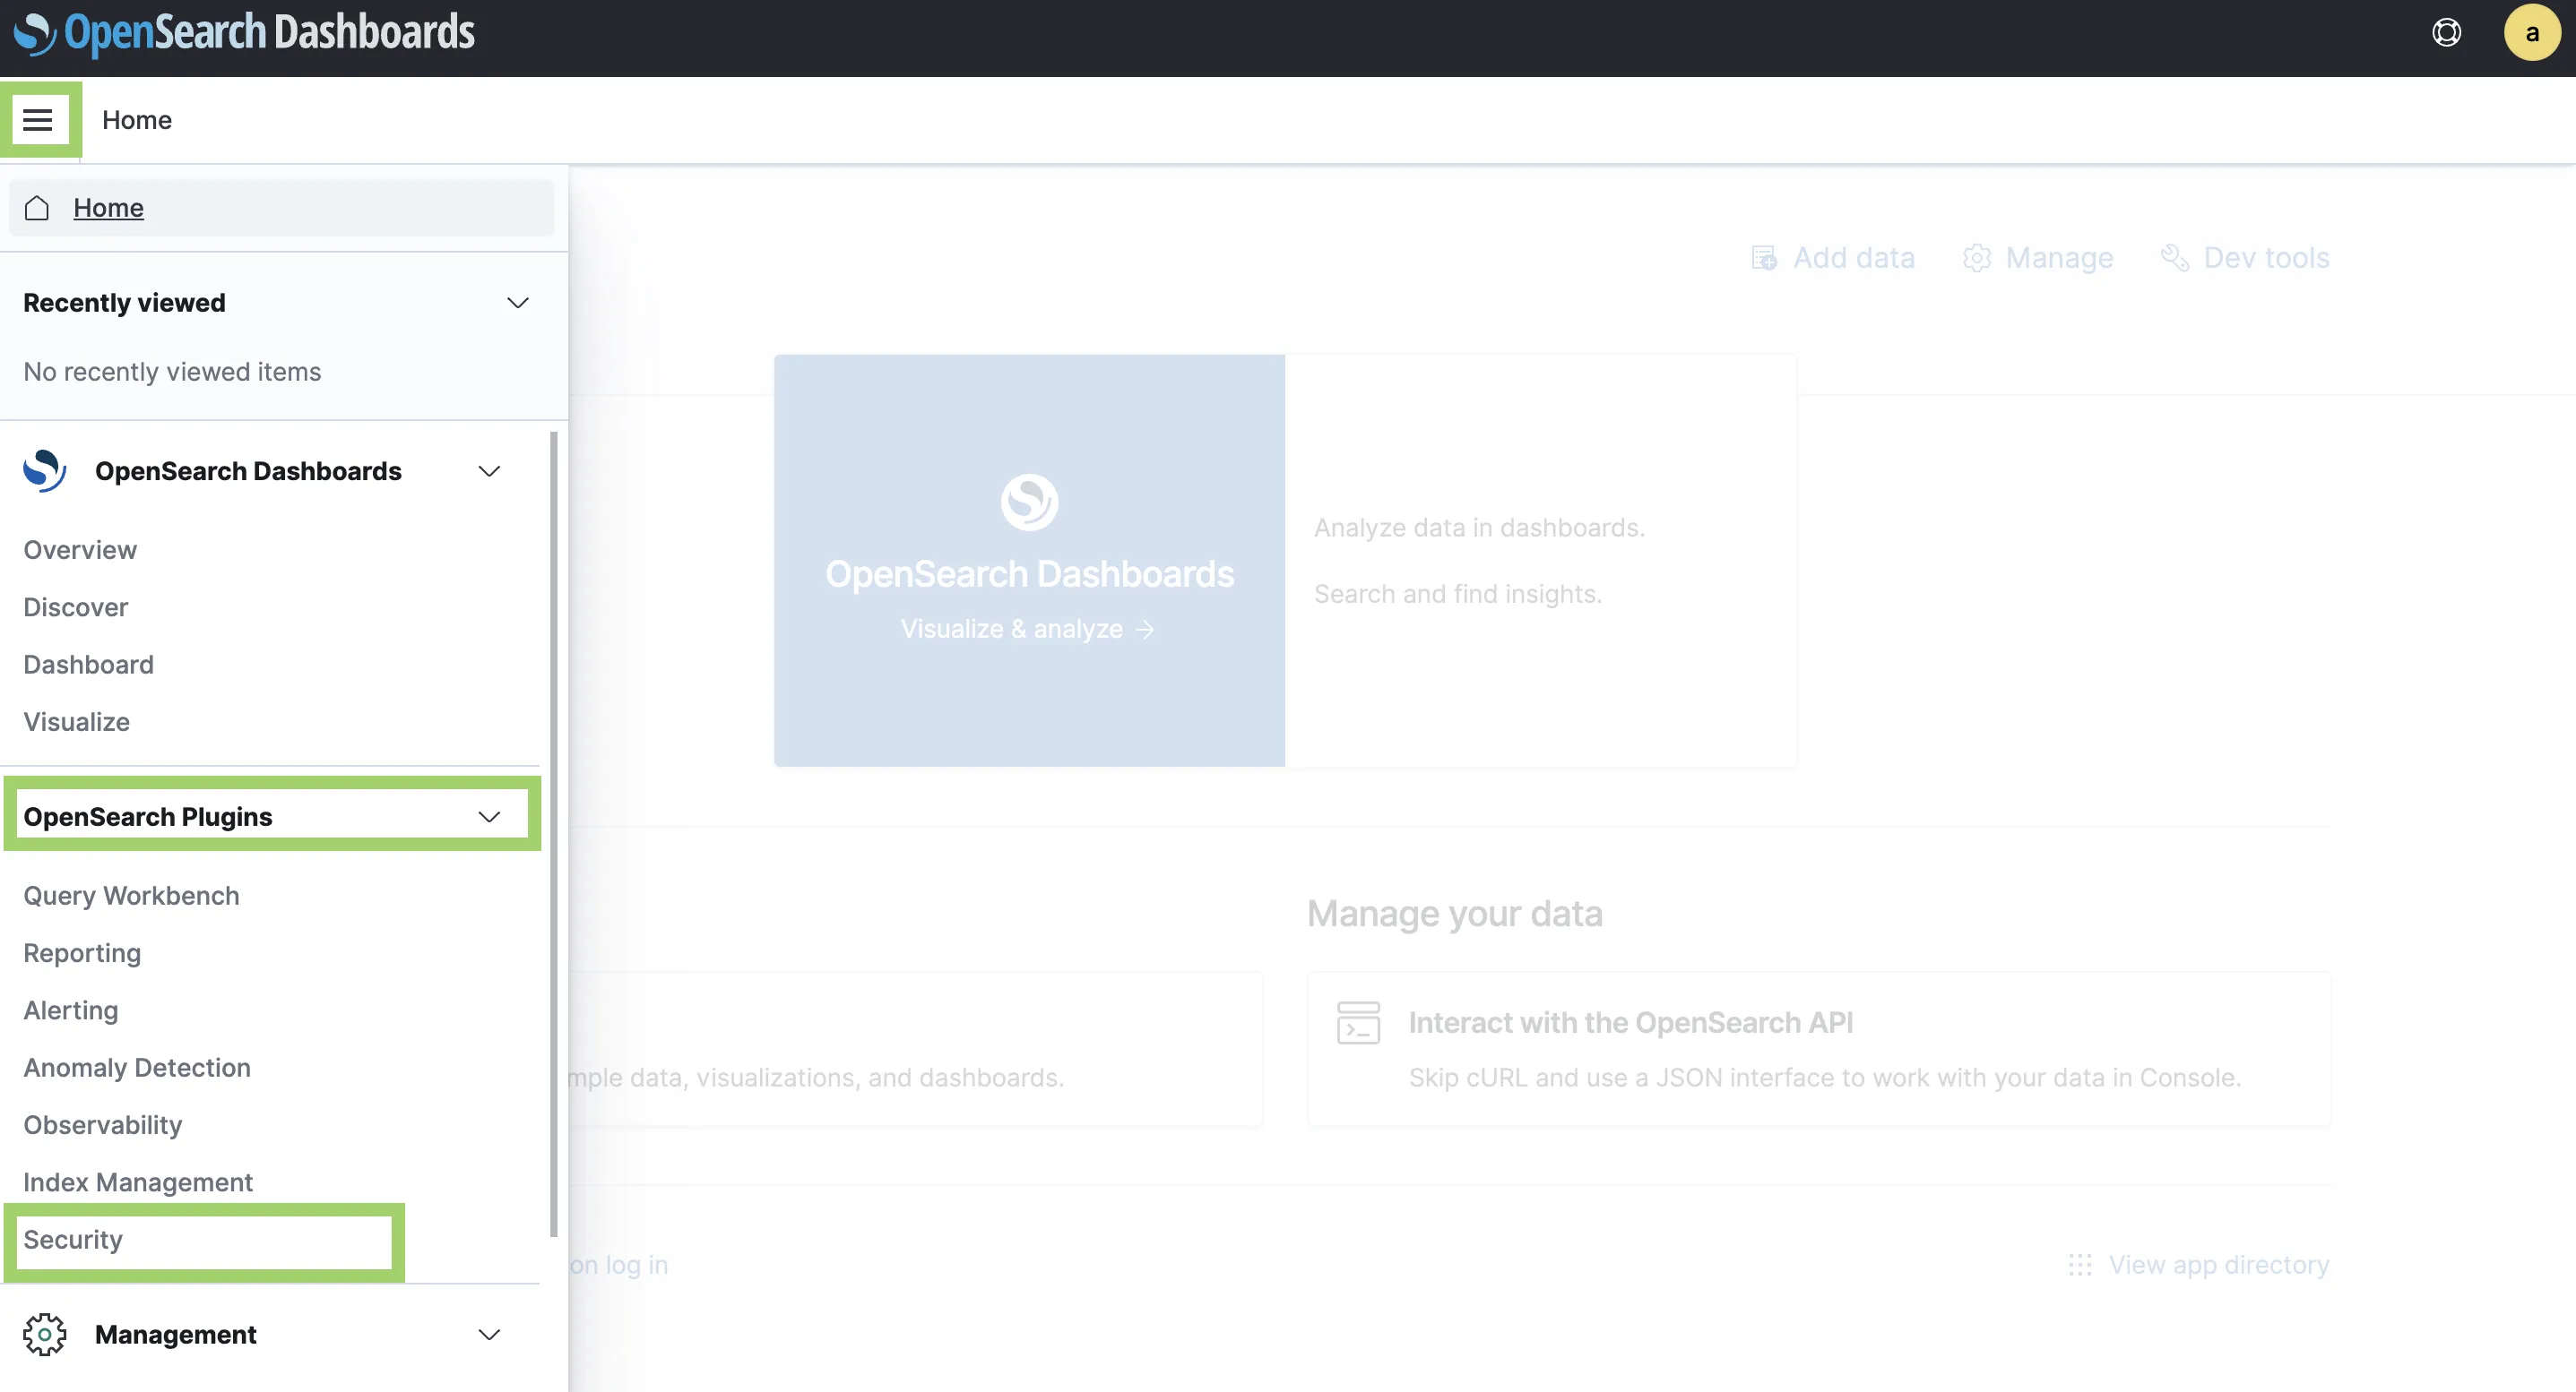
Task: Click the Dev tools wrench icon
Action: click(x=2174, y=258)
